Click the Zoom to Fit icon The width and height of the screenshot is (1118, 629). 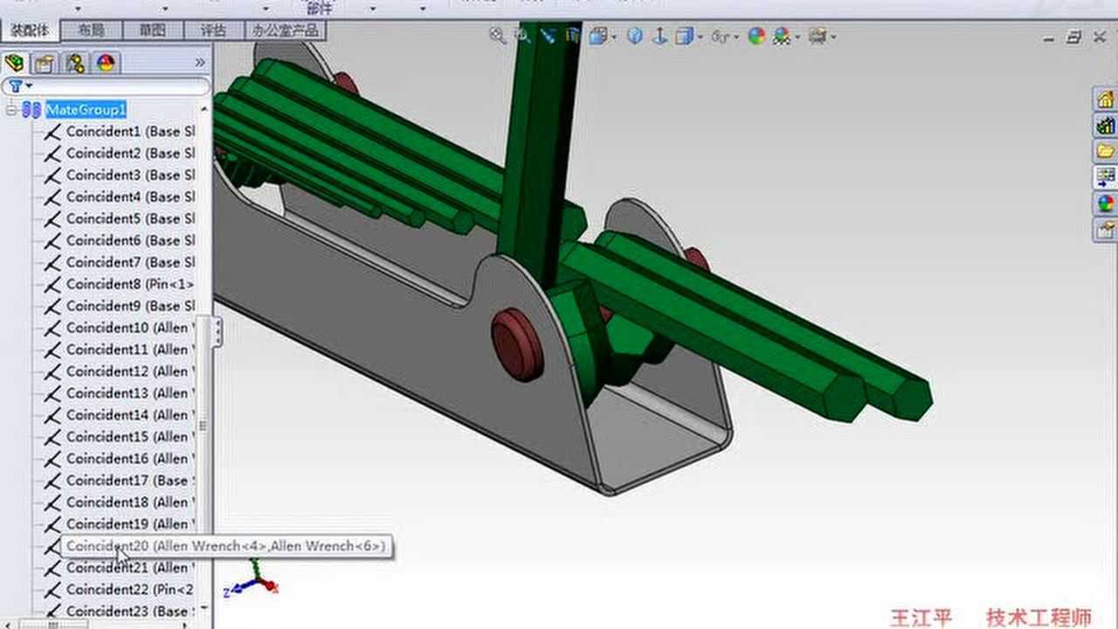[x=498, y=36]
